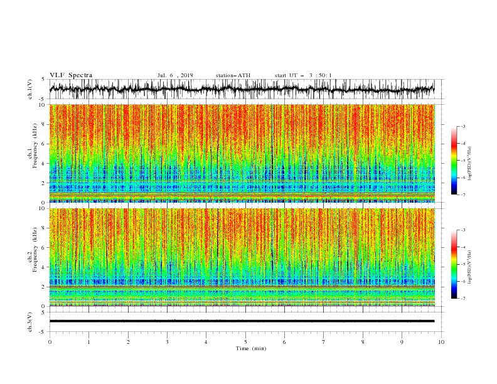
Task: Click the "4" tick on ch.1 frequency axis
Action: 45,164
